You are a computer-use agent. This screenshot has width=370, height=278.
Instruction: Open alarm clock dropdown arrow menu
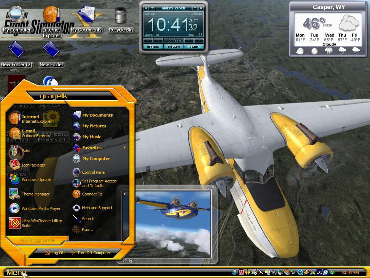(x=152, y=8)
